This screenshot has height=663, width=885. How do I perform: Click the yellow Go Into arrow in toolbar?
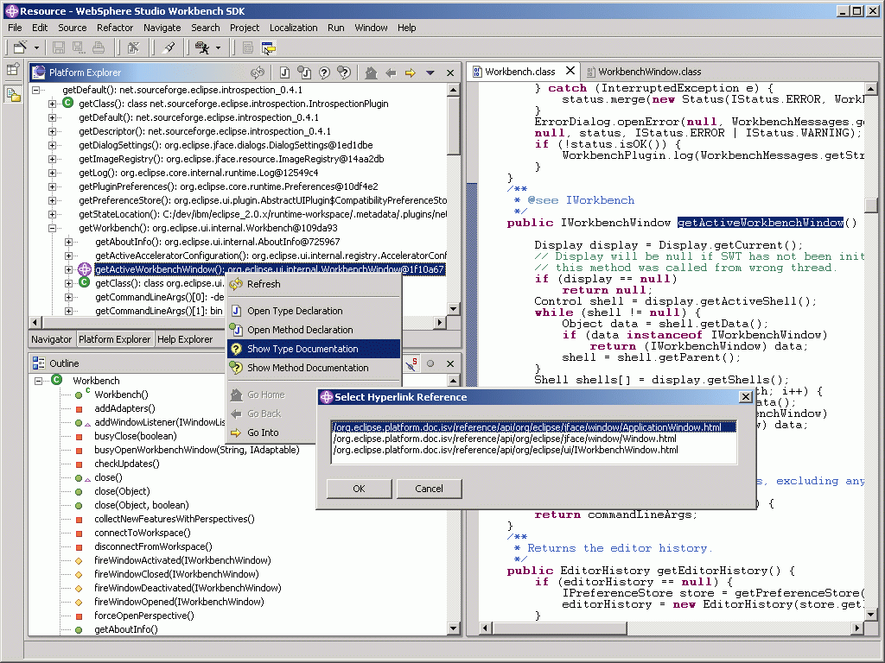[x=411, y=73]
